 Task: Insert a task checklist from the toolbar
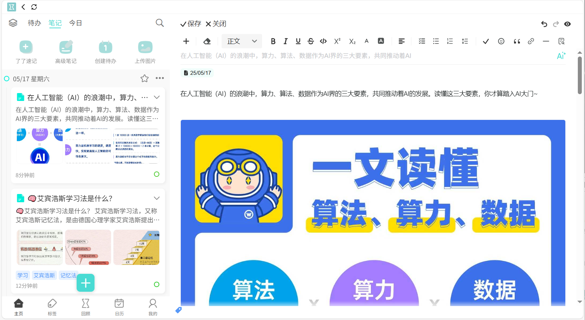pyautogui.click(x=422, y=41)
